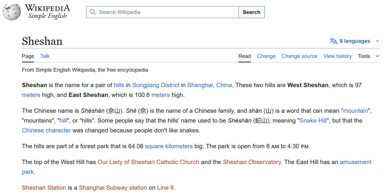383x195 pixels.
Task: Open the Line 9 link
Action: pyautogui.click(x=165, y=188)
